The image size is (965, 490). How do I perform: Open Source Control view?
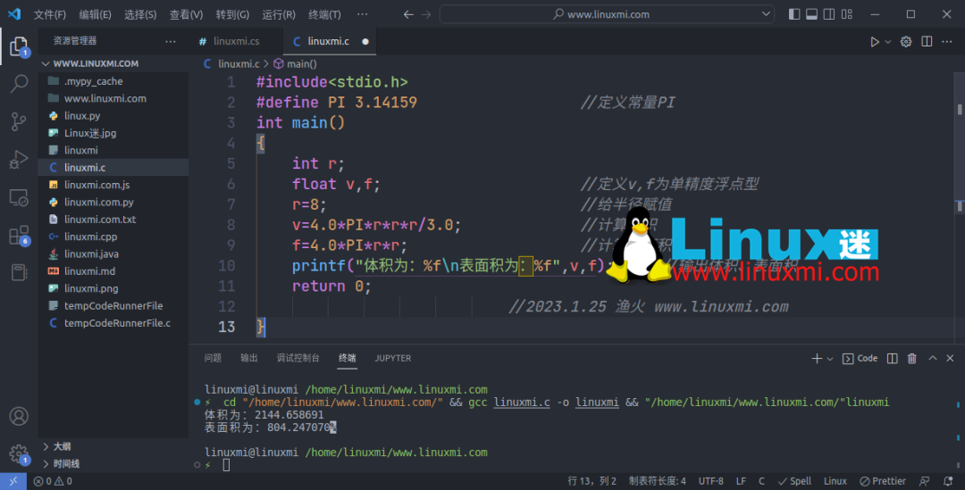pyautogui.click(x=19, y=121)
